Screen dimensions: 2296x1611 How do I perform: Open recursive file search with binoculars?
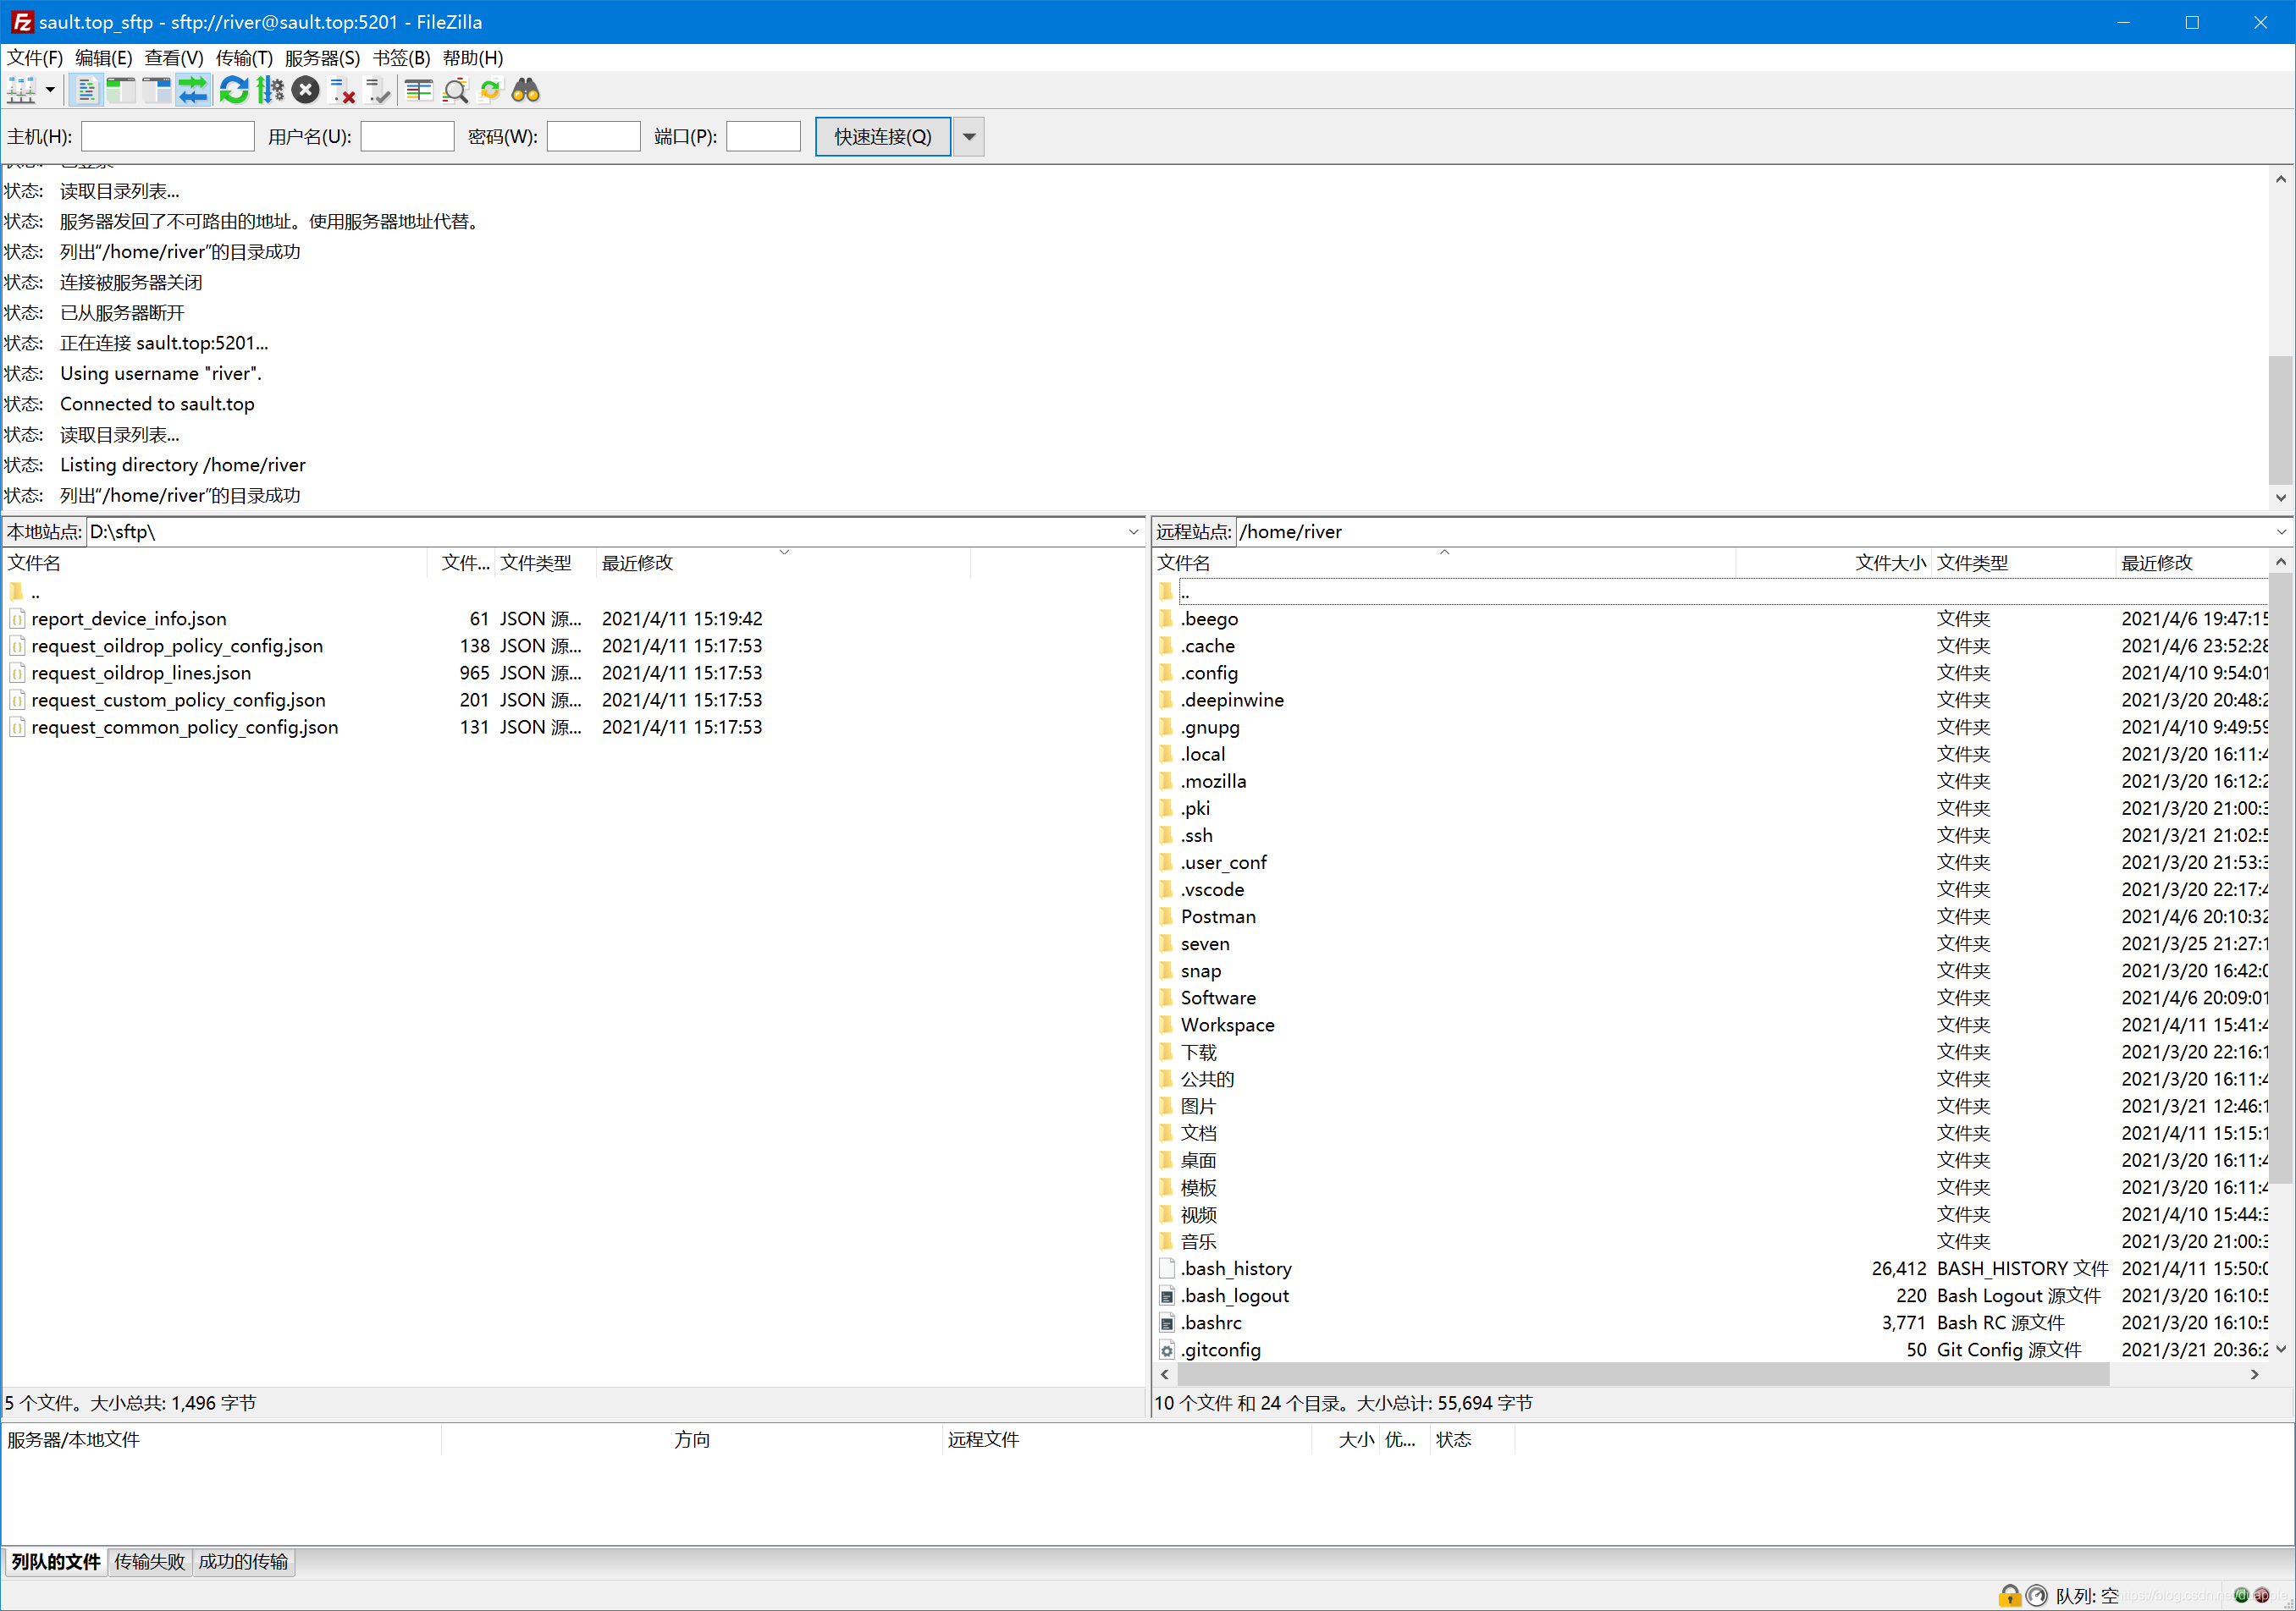[x=526, y=91]
